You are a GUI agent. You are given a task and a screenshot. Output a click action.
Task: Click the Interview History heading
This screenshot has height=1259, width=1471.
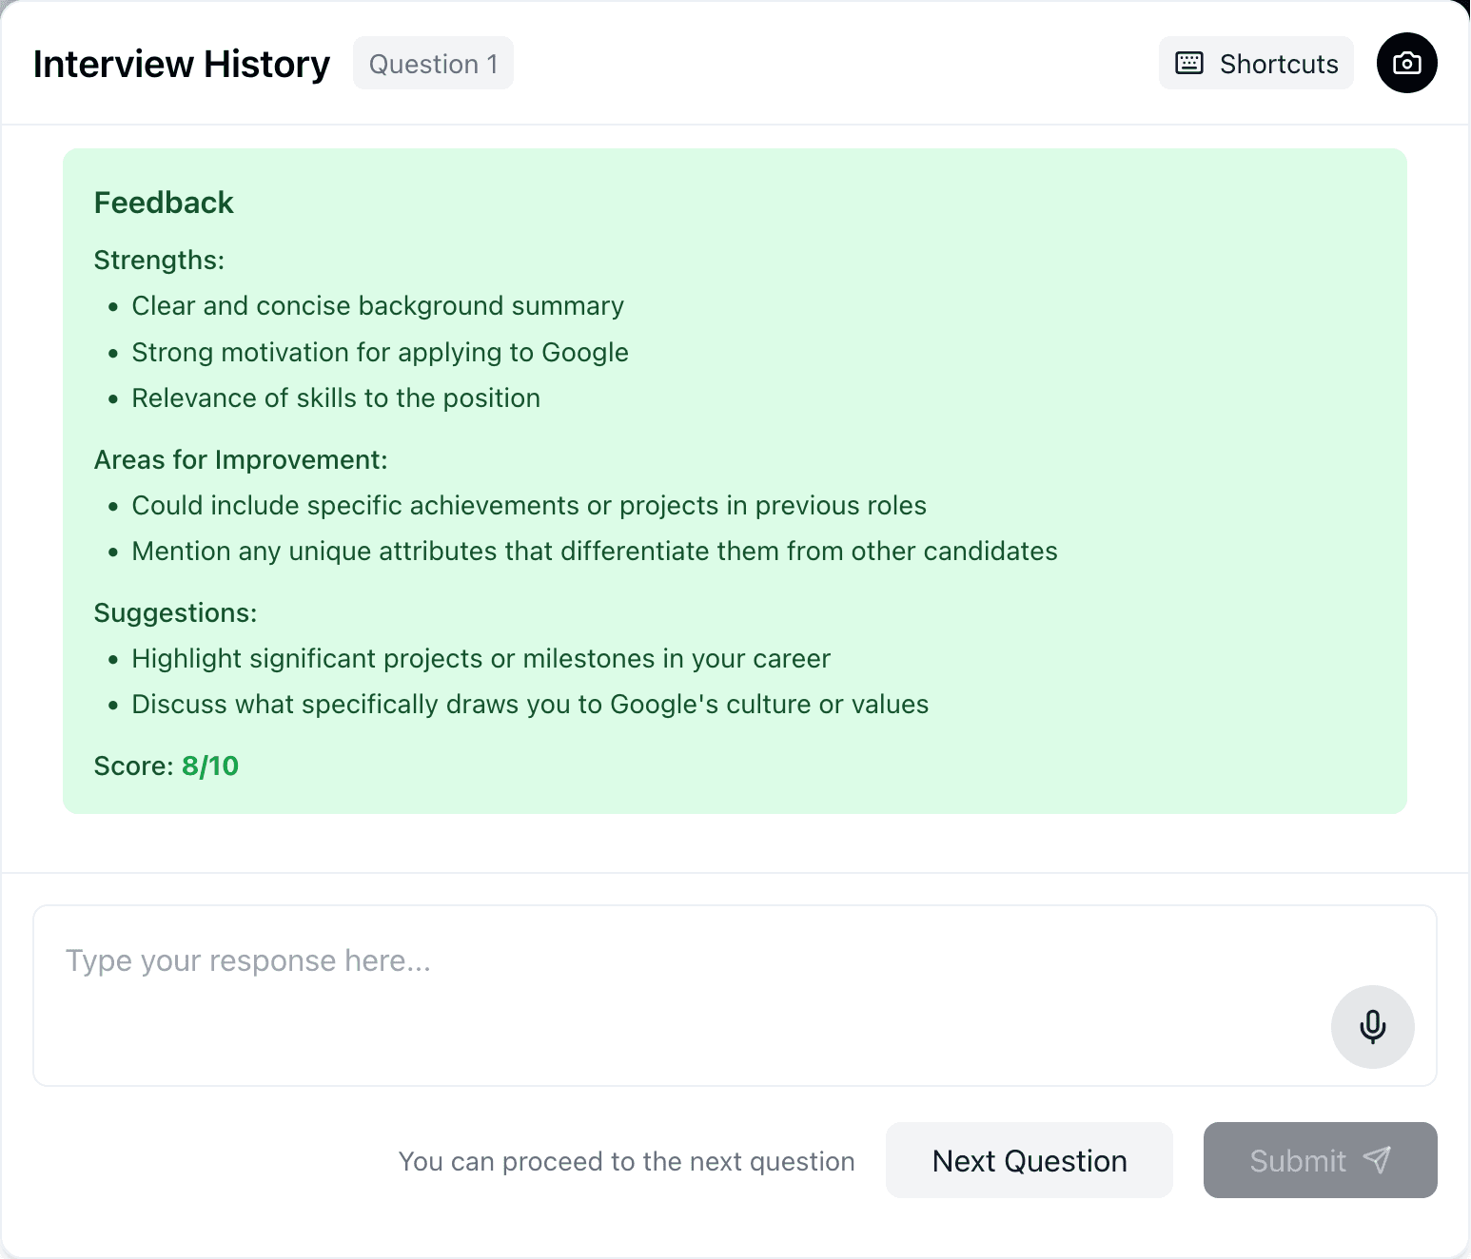(182, 64)
